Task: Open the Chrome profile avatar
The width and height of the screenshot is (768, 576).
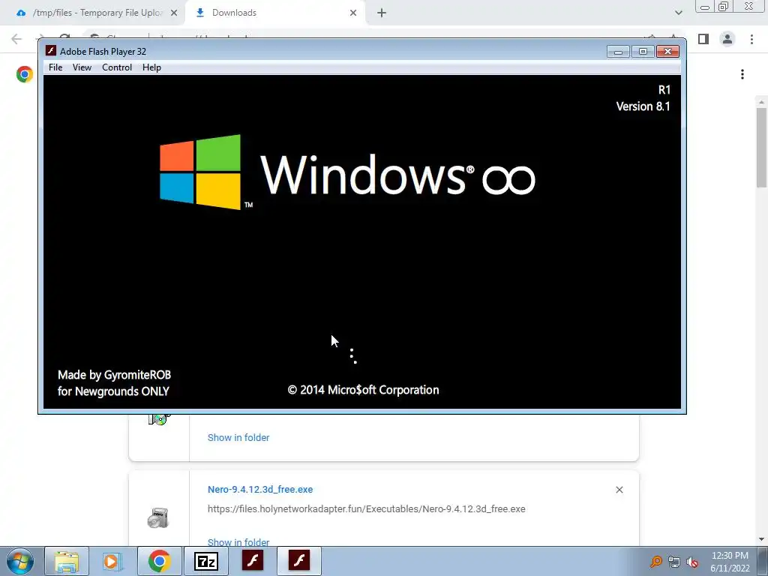Action: (x=727, y=39)
